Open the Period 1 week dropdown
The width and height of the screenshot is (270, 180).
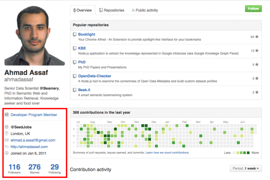pos(246,168)
